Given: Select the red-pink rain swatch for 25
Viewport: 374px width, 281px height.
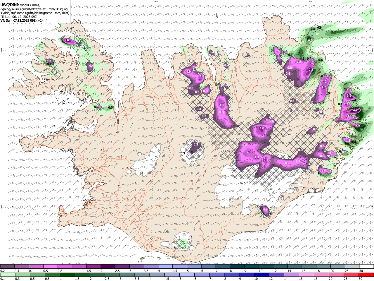Looking at the screenshot, I should pos(352,275).
